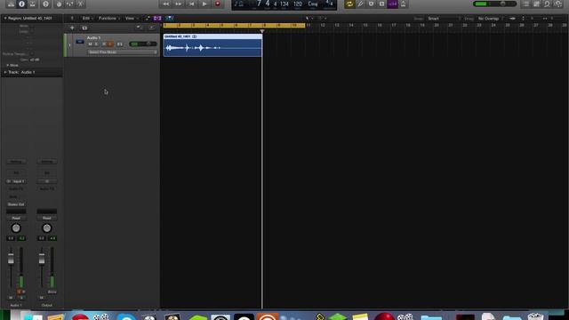Open Quick Help question mark button
This screenshot has height=320, width=569.
click(x=45, y=4)
